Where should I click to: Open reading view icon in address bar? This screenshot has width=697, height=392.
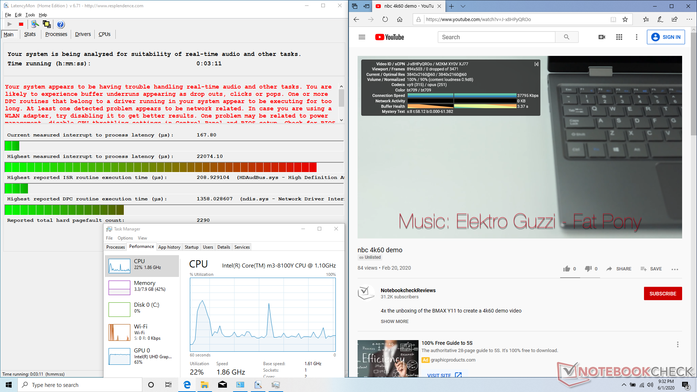(613, 20)
